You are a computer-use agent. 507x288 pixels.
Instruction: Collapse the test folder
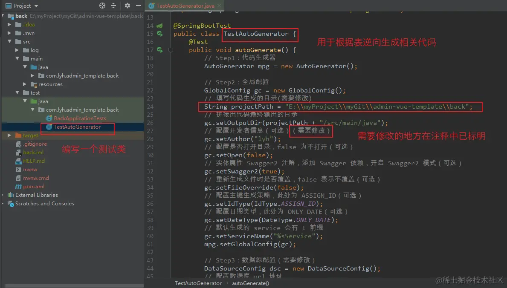tap(17, 92)
